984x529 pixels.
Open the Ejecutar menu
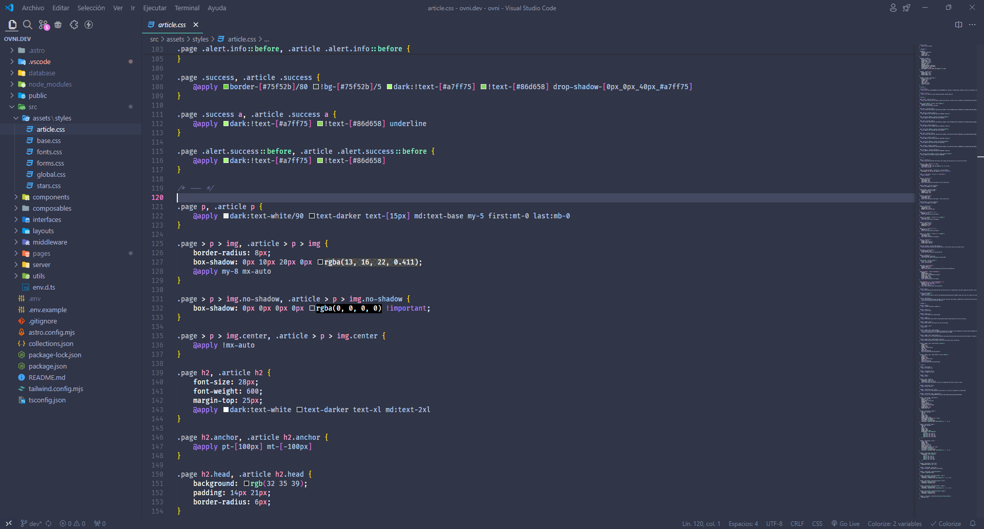[x=155, y=8]
